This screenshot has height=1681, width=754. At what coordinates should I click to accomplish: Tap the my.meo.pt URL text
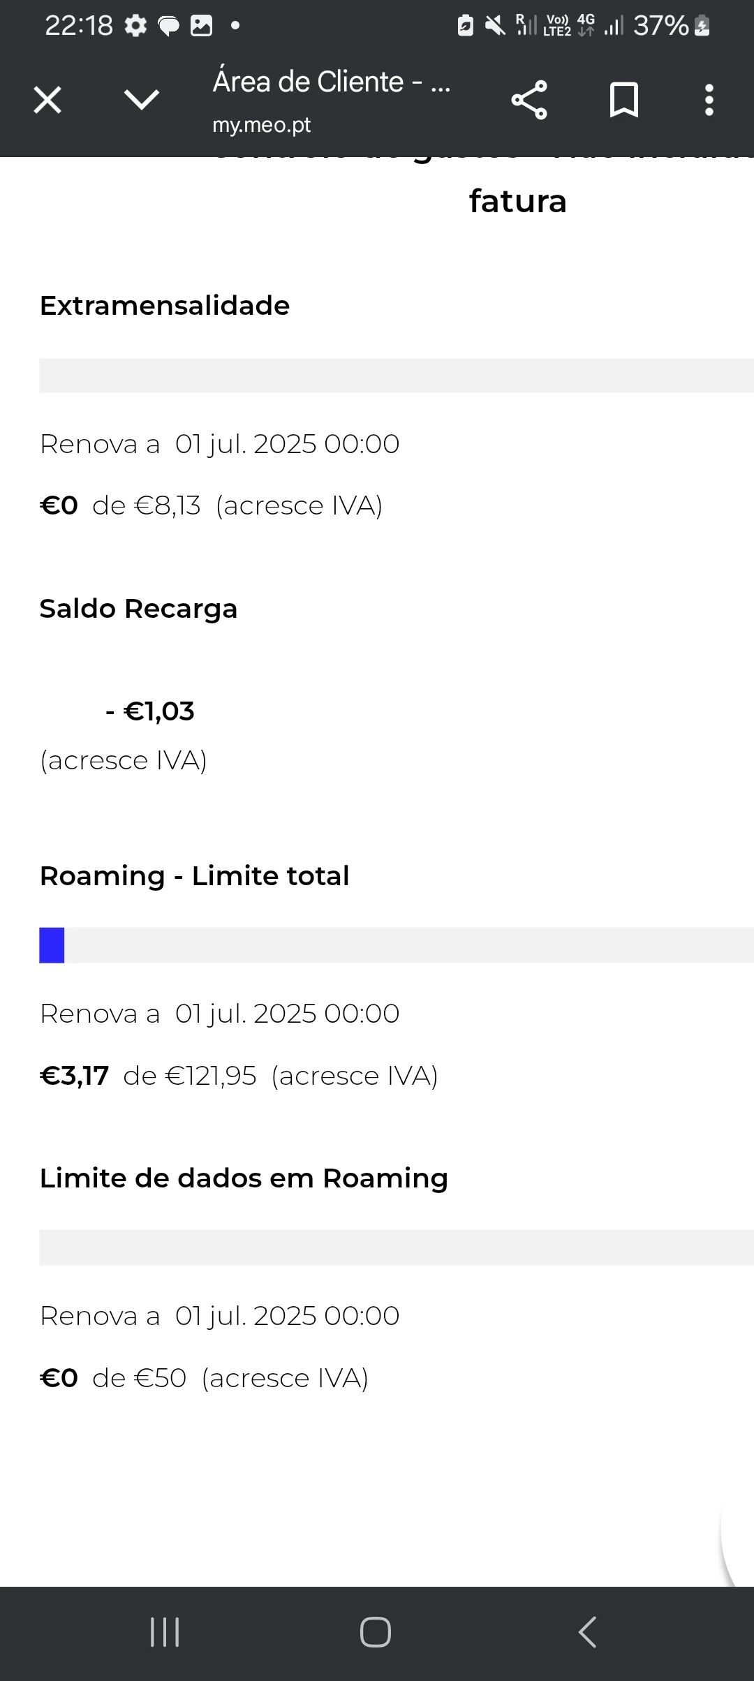(262, 125)
